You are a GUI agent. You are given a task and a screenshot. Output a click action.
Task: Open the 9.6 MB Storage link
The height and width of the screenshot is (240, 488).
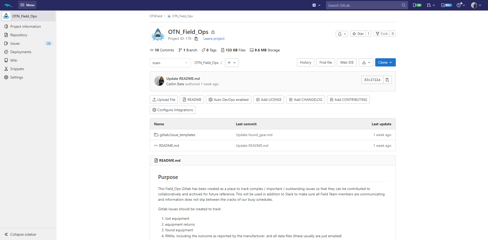[265, 50]
